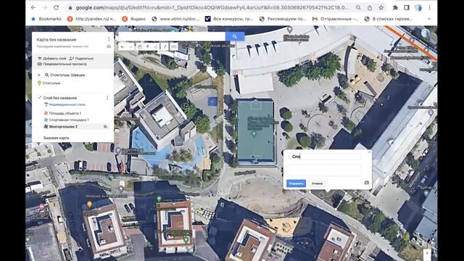
Task: Click the zoom in plus button on the map
Action: pyautogui.click(x=427, y=253)
